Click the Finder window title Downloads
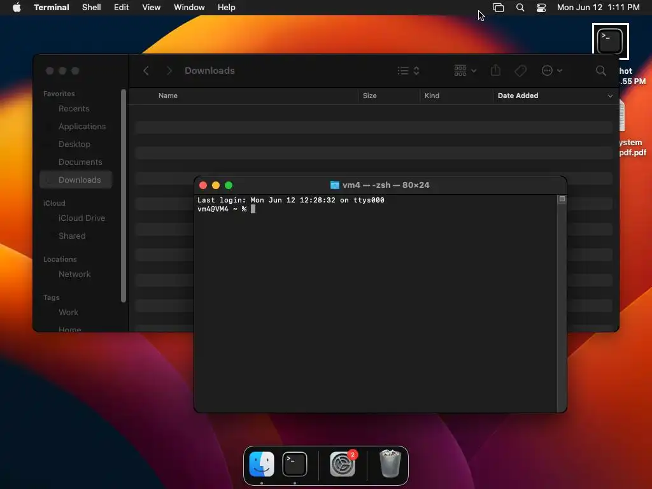Image resolution: width=652 pixels, height=489 pixels. pyautogui.click(x=209, y=71)
